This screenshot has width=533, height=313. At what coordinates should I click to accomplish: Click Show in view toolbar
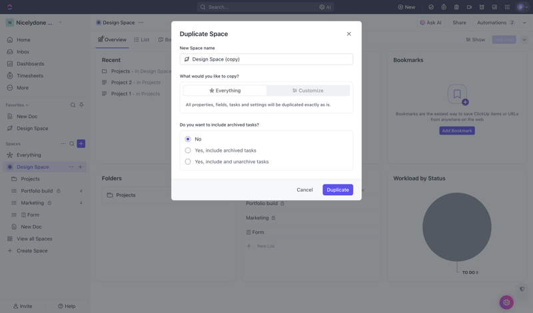coord(475,40)
